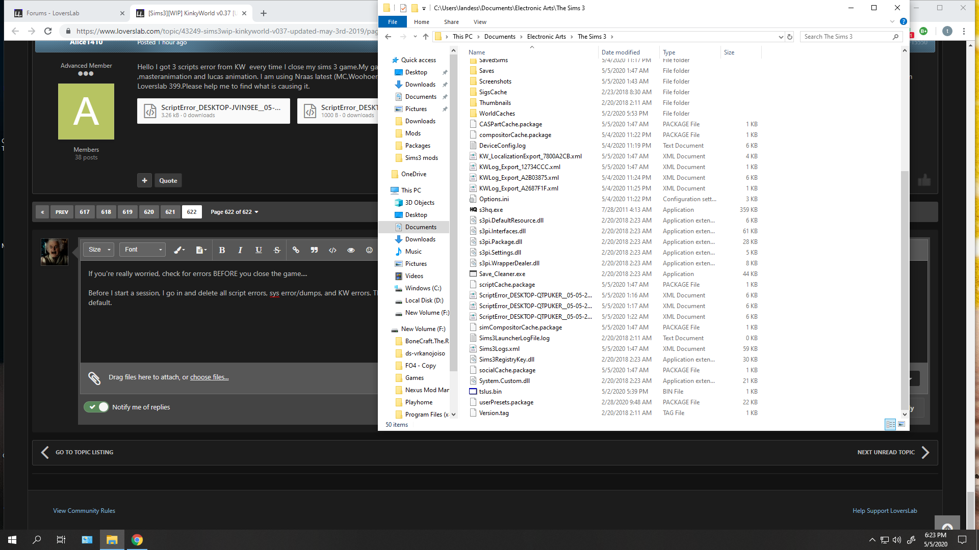Open a new Chrome tab
The height and width of the screenshot is (550, 979).
pos(264,13)
